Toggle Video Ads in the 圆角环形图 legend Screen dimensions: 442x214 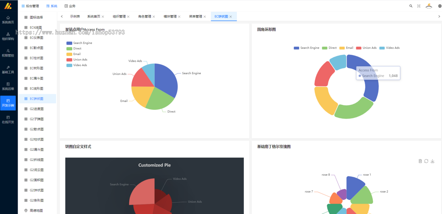coord(389,48)
